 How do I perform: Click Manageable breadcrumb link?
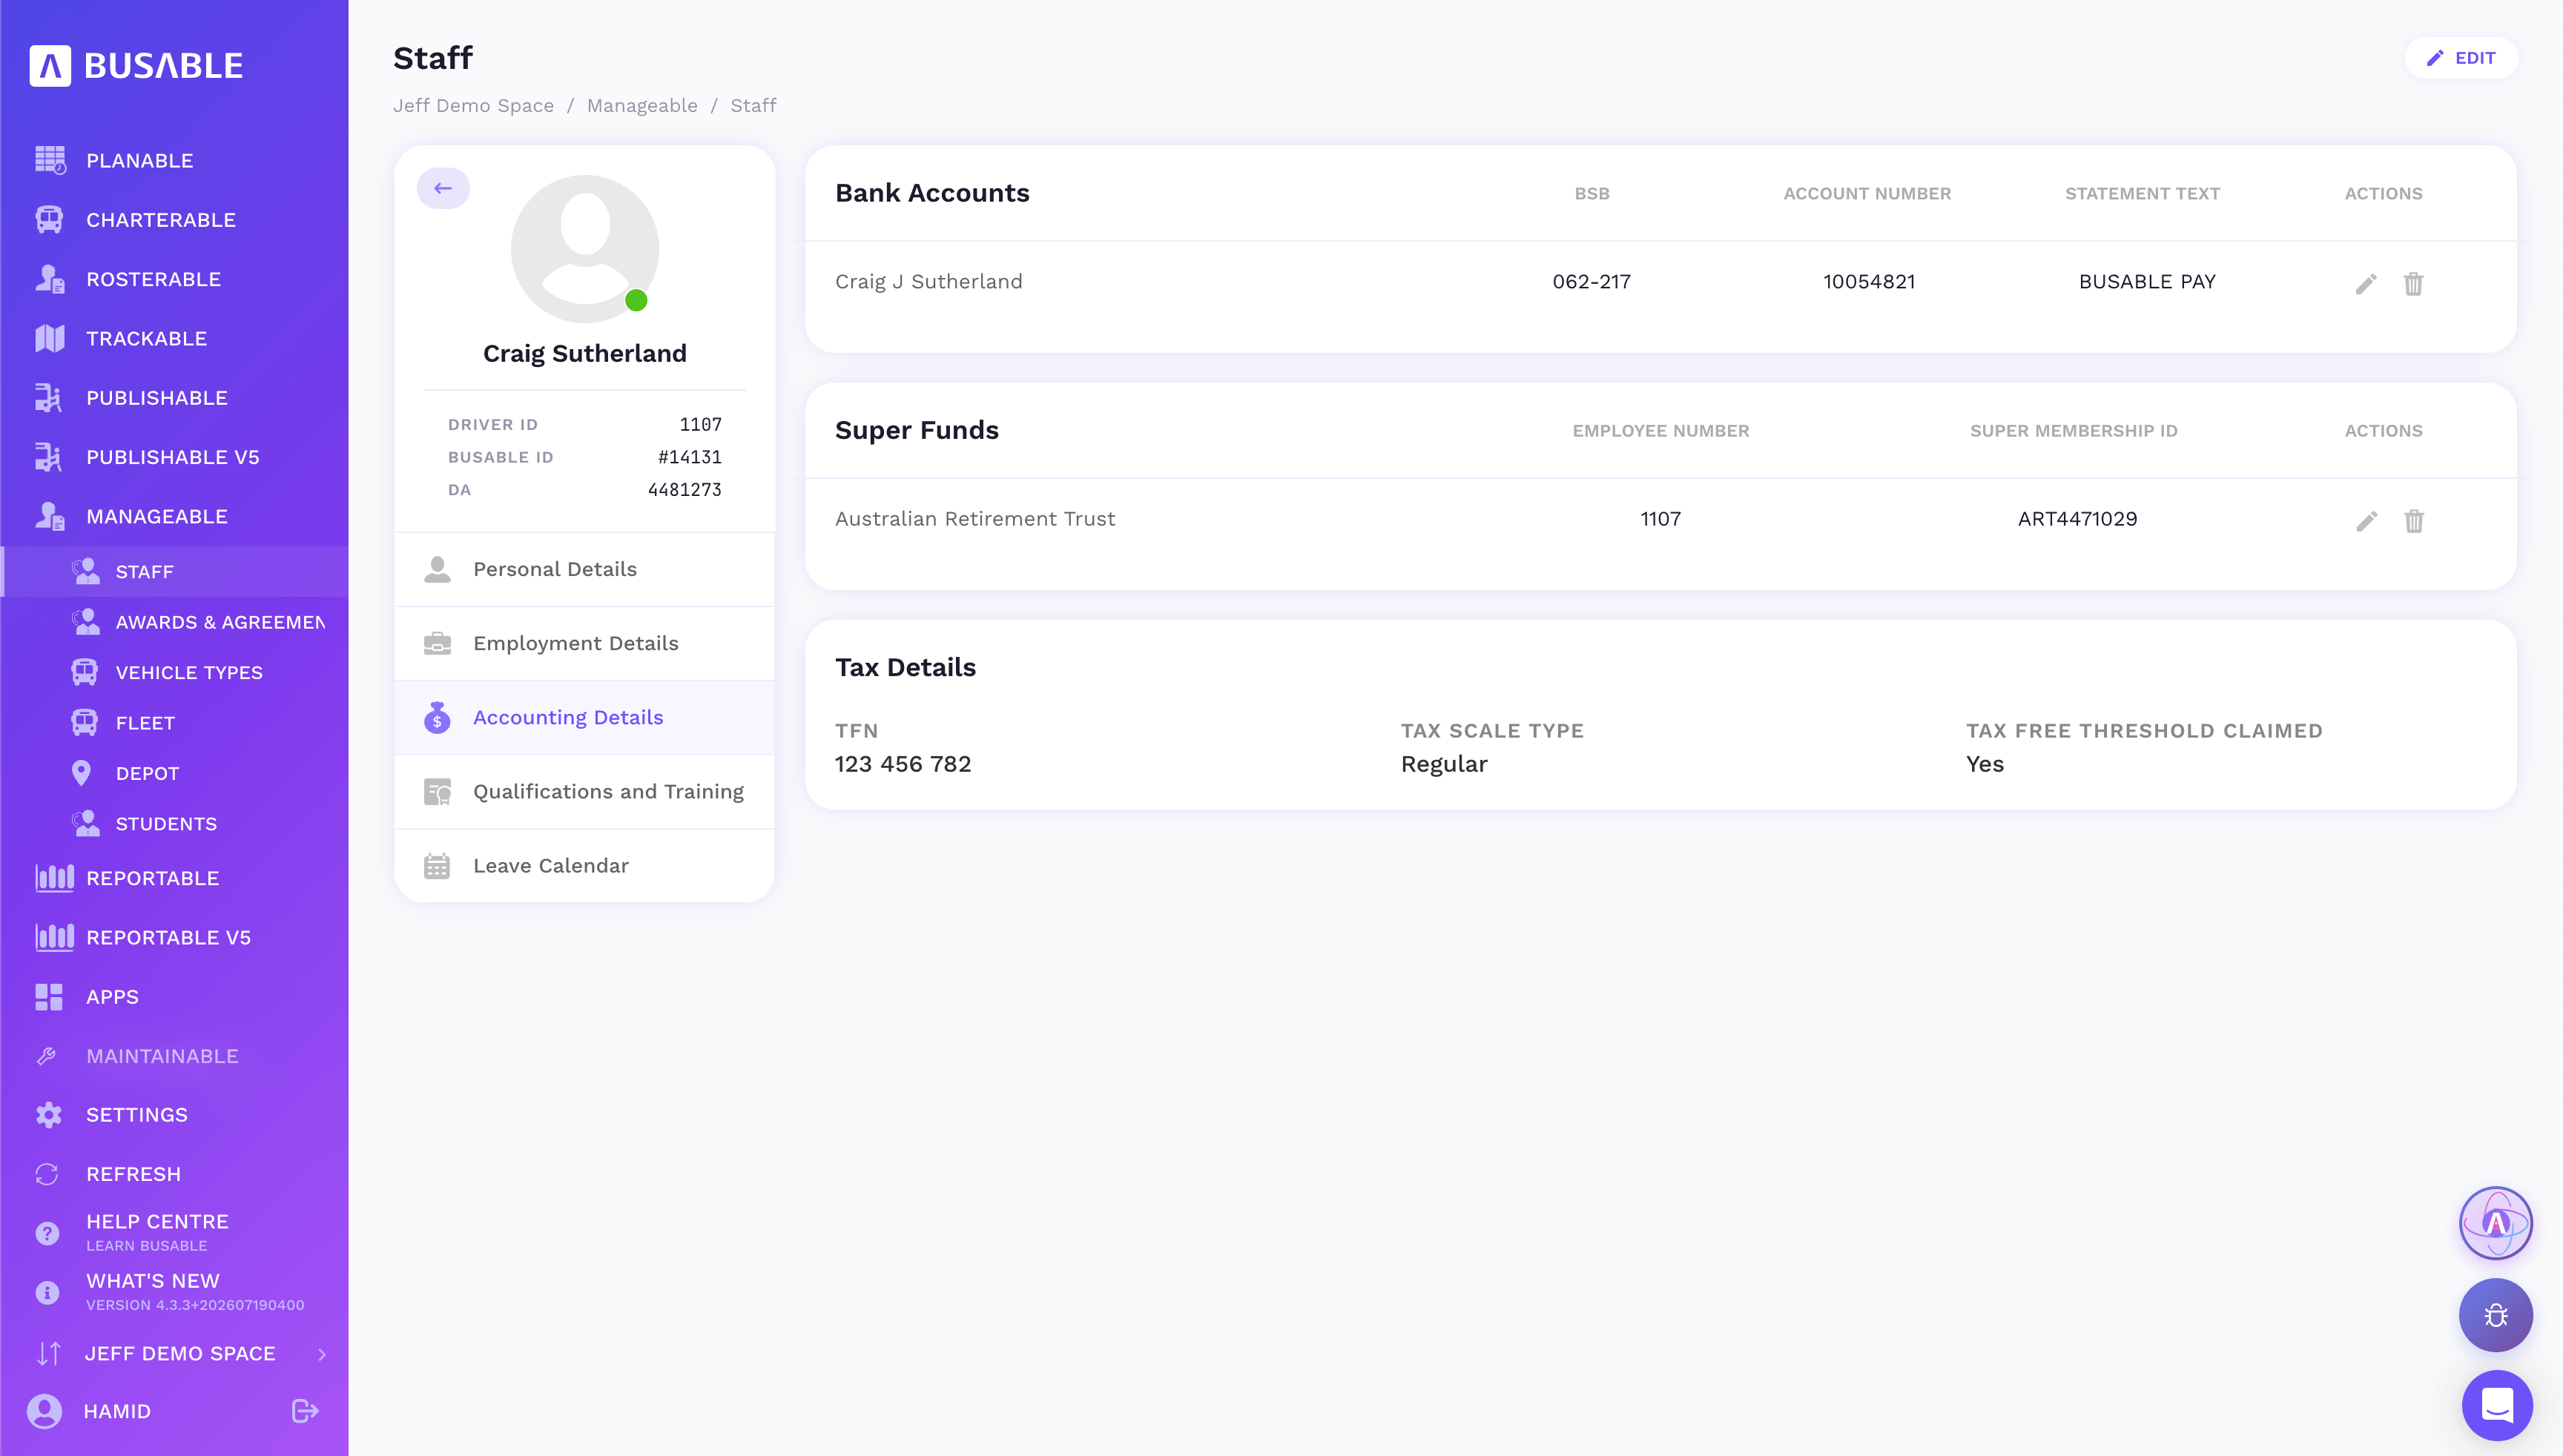(642, 106)
